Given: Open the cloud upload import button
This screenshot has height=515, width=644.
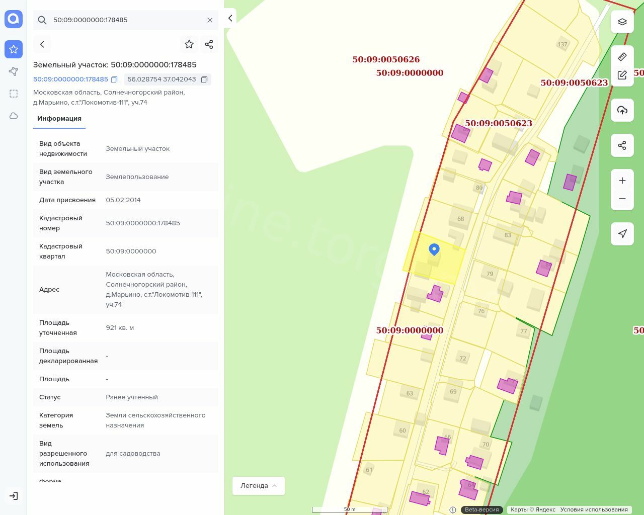Looking at the screenshot, I should [622, 110].
